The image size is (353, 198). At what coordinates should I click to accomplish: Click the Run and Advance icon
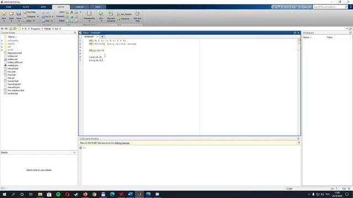tap(111, 13)
